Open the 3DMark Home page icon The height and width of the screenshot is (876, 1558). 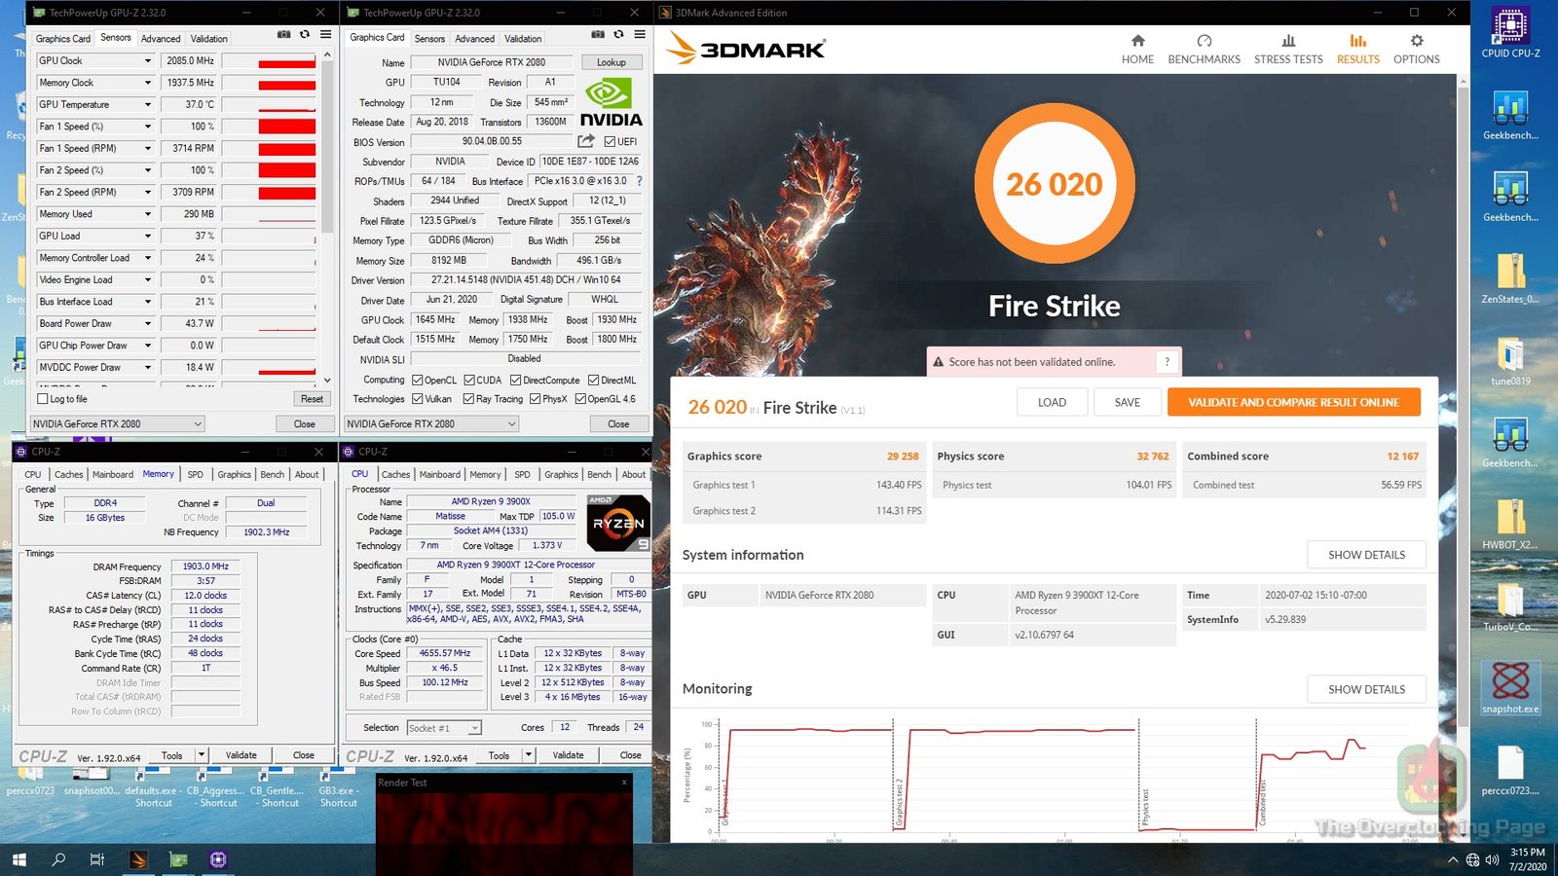[1137, 41]
